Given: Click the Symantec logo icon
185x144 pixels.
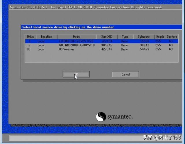Looking at the screenshot, I should click(101, 117).
